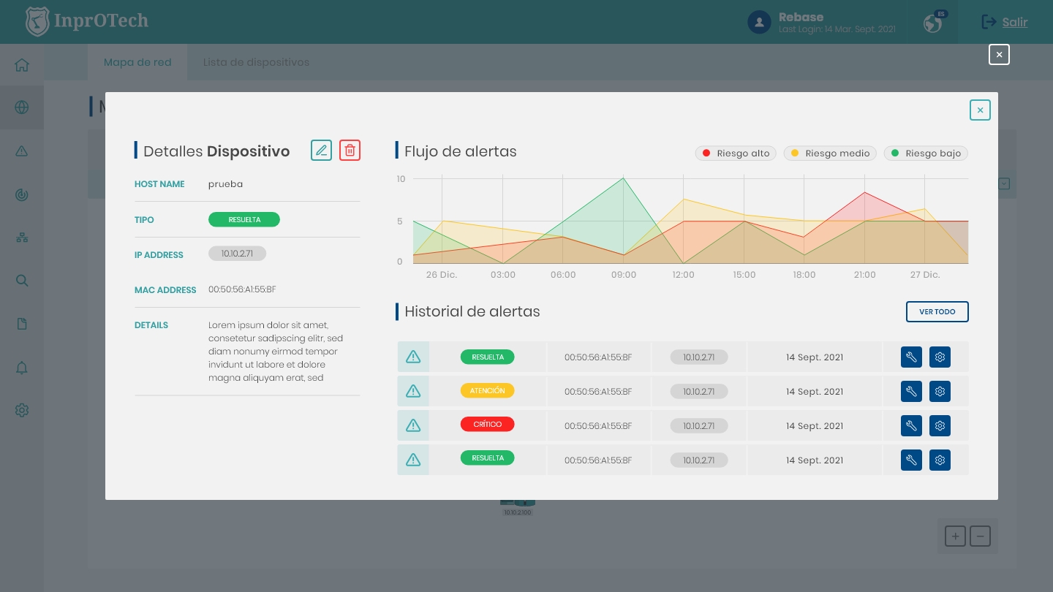1053x592 pixels.
Task: Open reports via sidebar document icon
Action: tap(22, 324)
